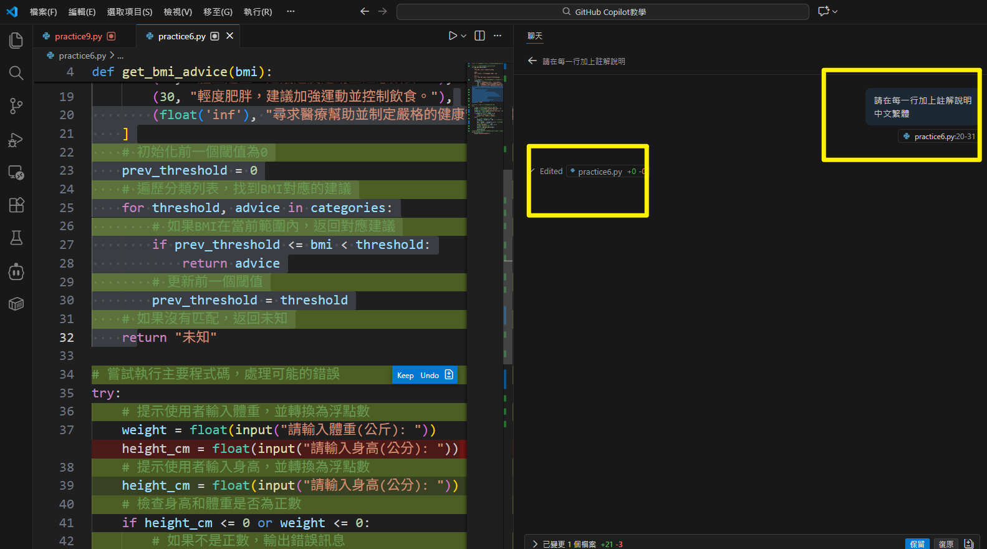Click the Run Python File play button
Viewport: 987px width, 549px height.
452,36
